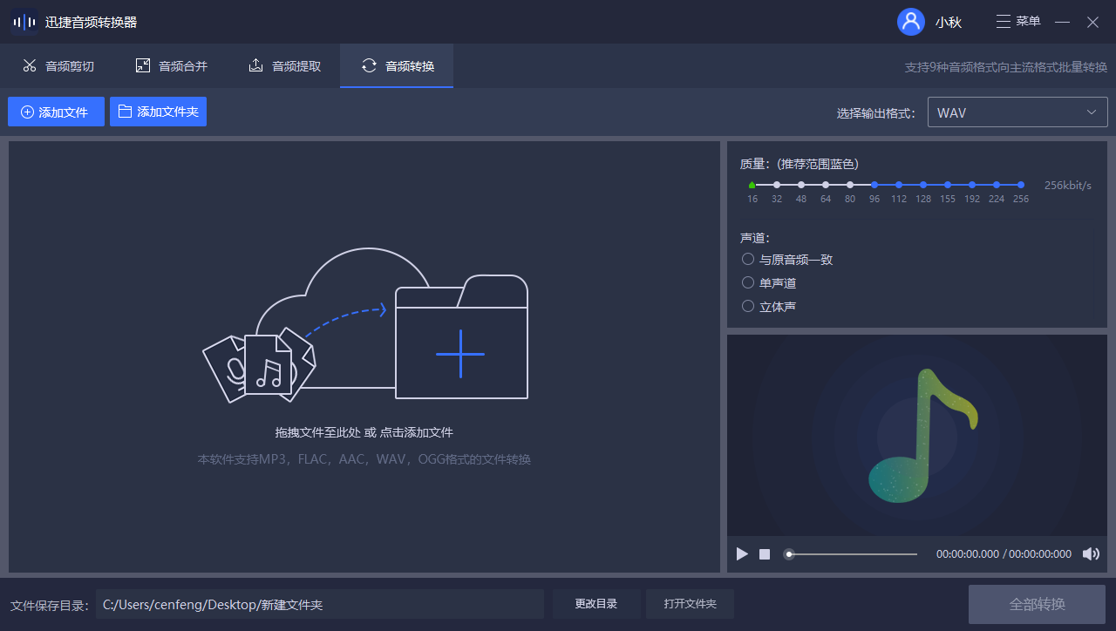The width and height of the screenshot is (1116, 631).
Task: Click the music note album art
Action: 922,436
